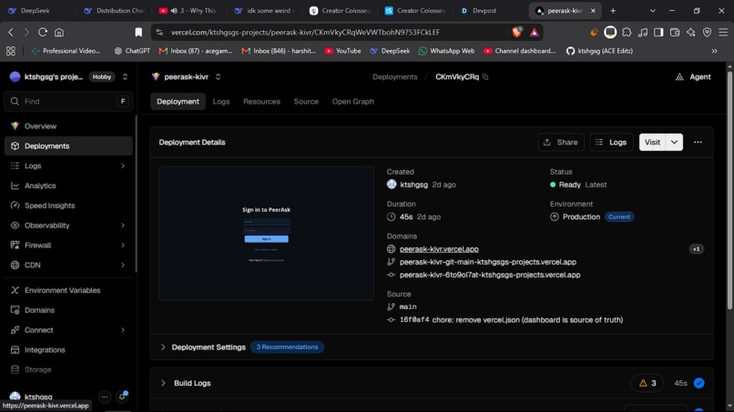Switch to Logs tab
The height and width of the screenshot is (412, 734).
221,102
